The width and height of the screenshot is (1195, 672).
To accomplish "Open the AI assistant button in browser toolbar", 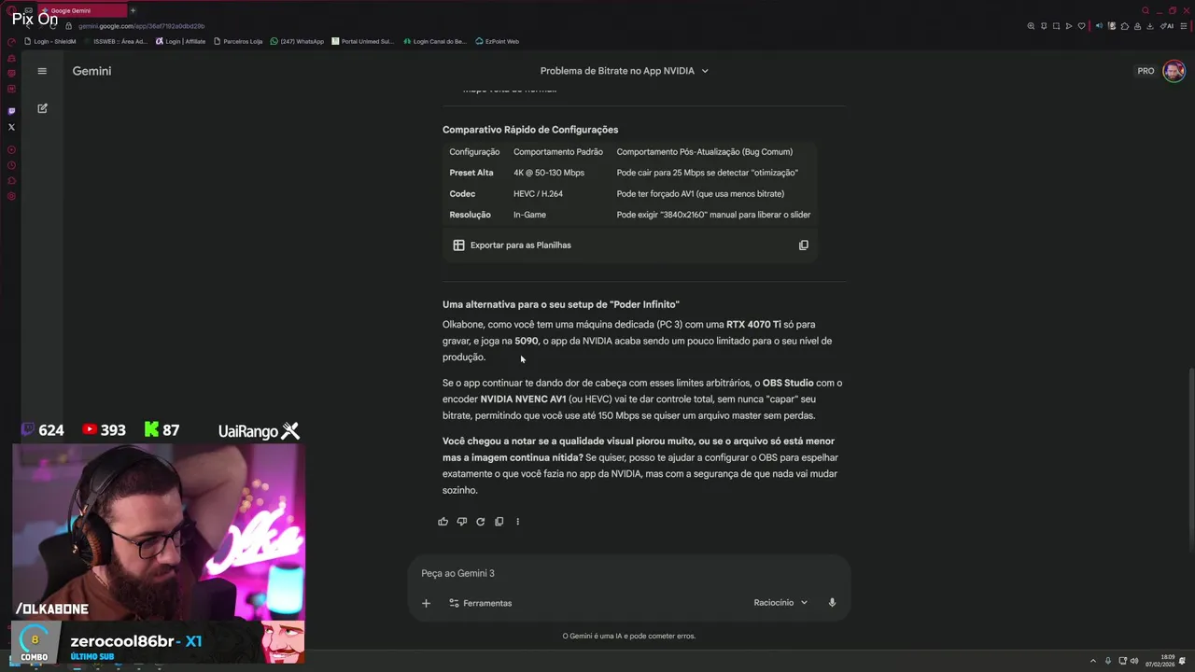I will coord(1167,26).
